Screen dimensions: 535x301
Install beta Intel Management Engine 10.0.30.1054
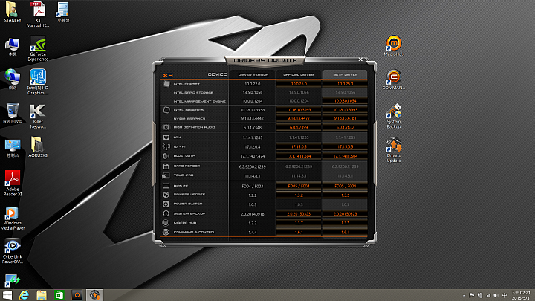pos(346,101)
